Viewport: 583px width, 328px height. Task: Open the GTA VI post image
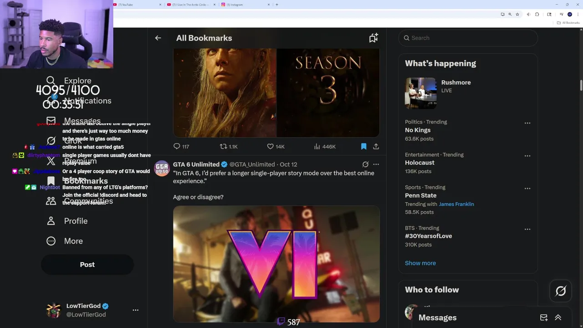pos(276,264)
